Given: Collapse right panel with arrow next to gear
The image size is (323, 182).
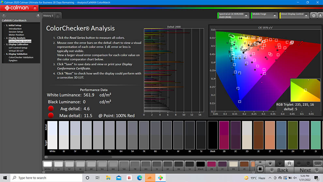Looking at the screenshot, I should (x=320, y=15).
